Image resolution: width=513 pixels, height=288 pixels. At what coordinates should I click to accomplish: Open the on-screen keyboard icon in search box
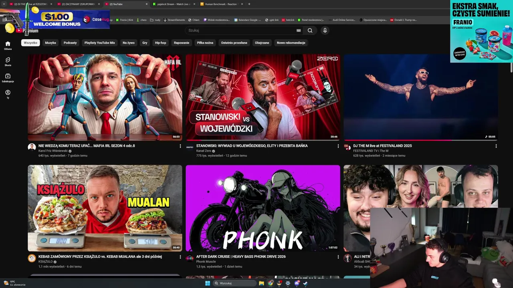point(299,30)
